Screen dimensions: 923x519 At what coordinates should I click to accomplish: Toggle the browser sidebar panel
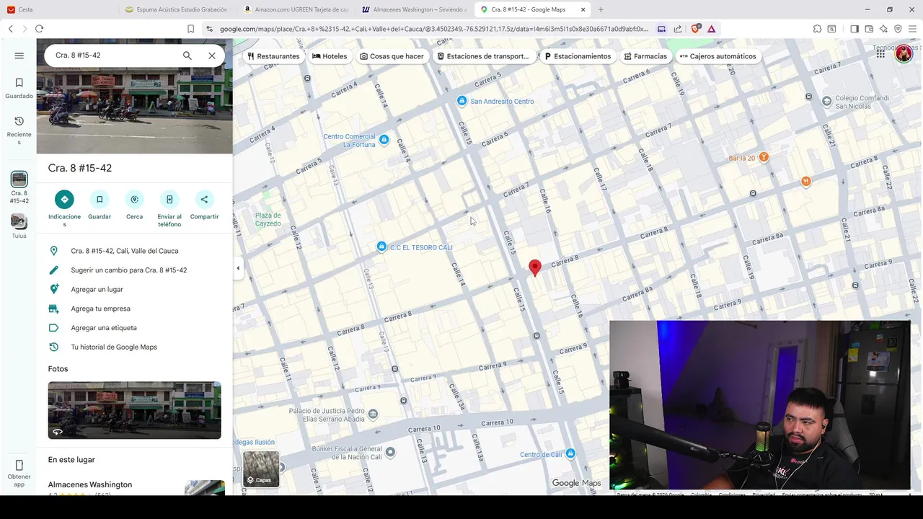click(x=854, y=29)
